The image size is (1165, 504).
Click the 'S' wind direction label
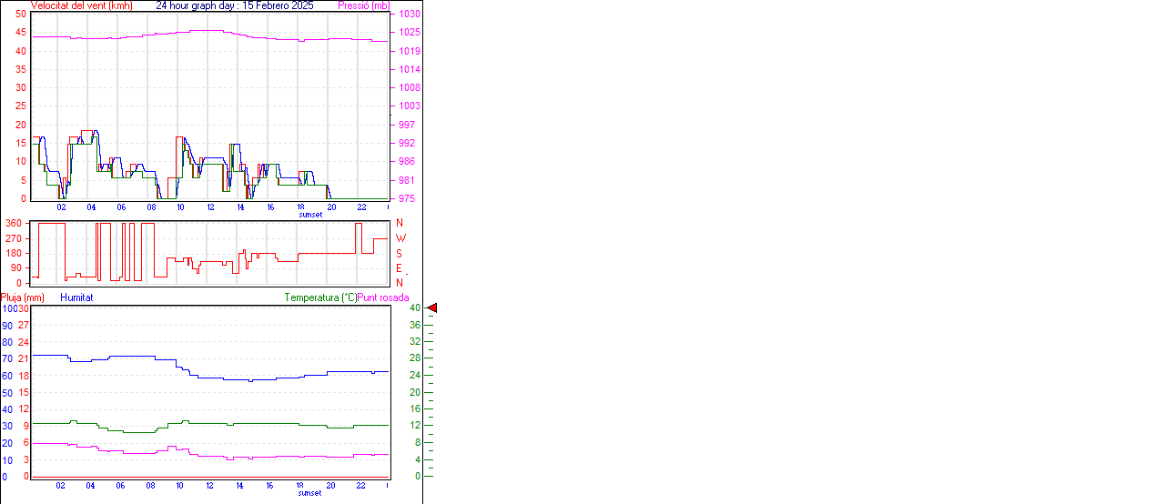coord(400,254)
